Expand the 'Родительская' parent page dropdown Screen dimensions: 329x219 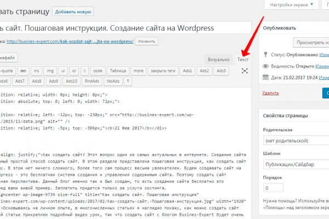296,141
